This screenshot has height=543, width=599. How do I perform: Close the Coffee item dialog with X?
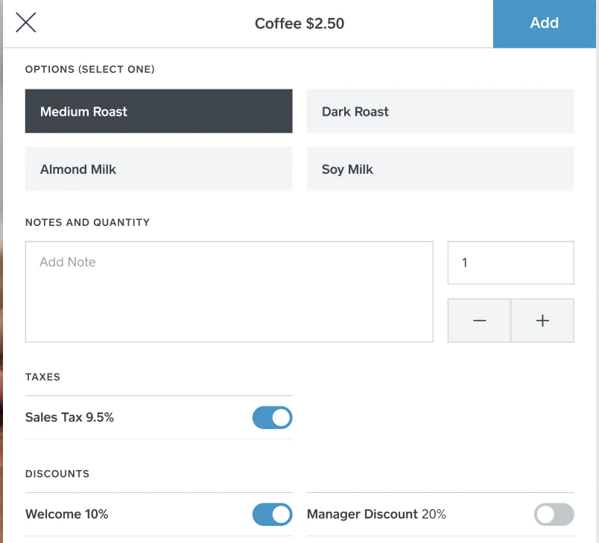pyautogui.click(x=26, y=23)
